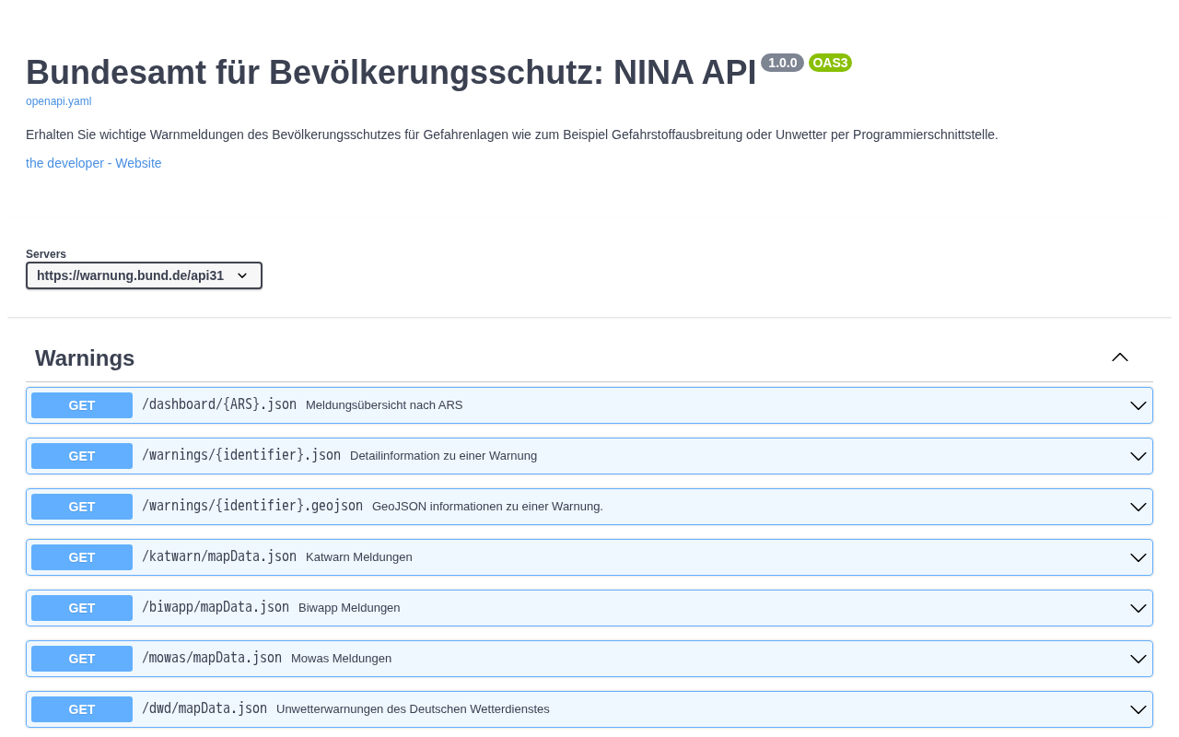This screenshot has height=737, width=1179.
Task: Click GET button for /katwarn/mapData.json
Action: pyautogui.click(x=82, y=557)
